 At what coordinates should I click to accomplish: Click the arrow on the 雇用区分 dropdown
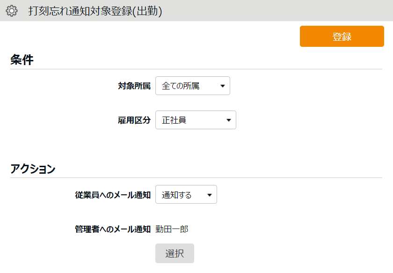click(x=228, y=120)
